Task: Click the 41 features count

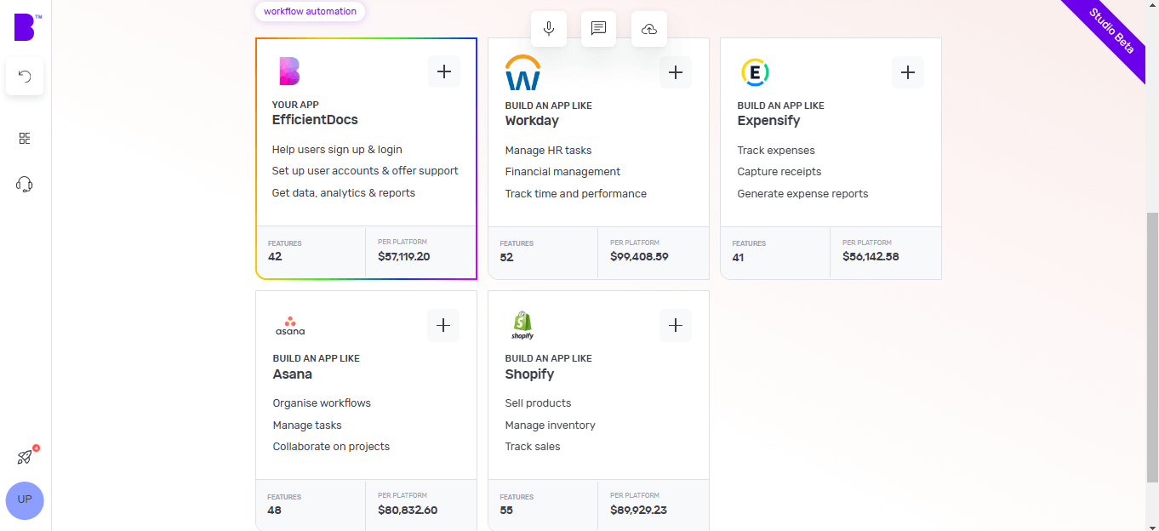Action: [739, 257]
